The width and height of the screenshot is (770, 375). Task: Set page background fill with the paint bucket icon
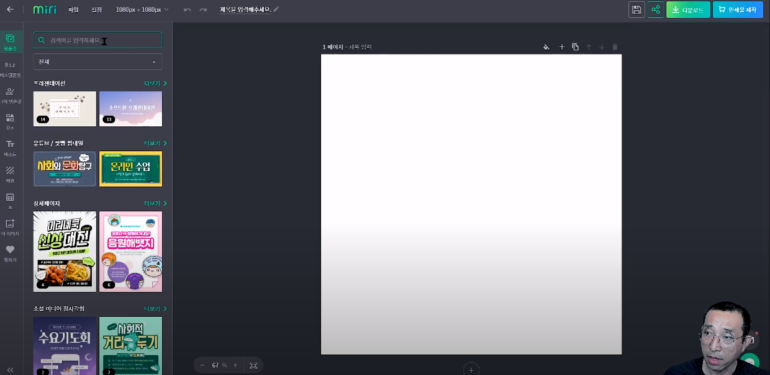coord(546,46)
